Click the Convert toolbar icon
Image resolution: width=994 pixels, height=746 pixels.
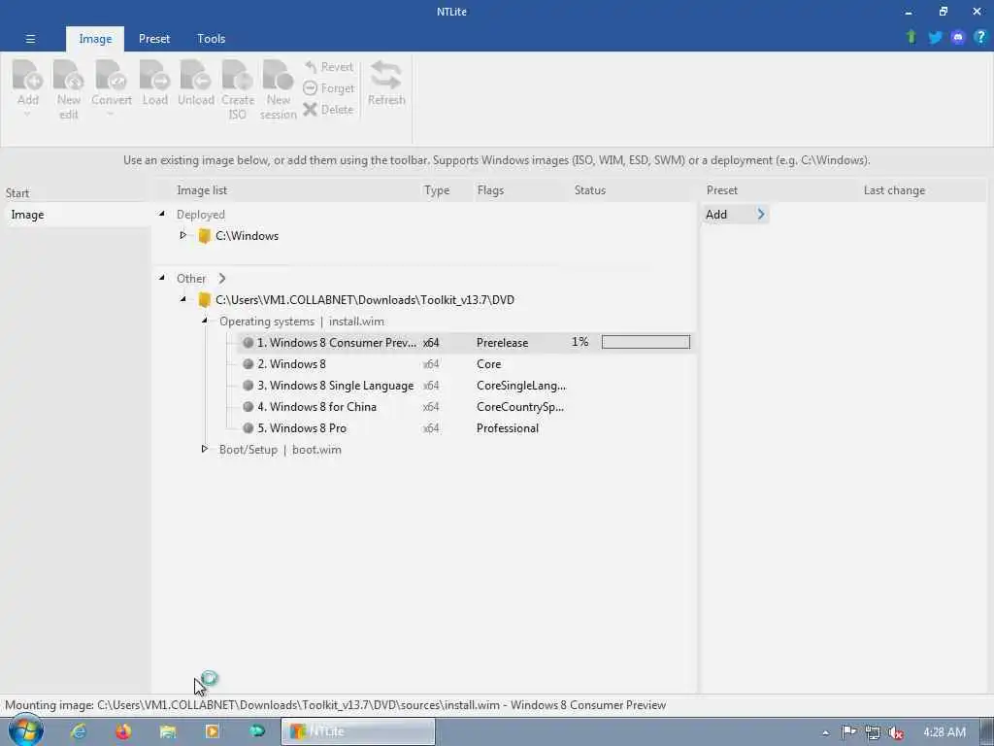[111, 75]
